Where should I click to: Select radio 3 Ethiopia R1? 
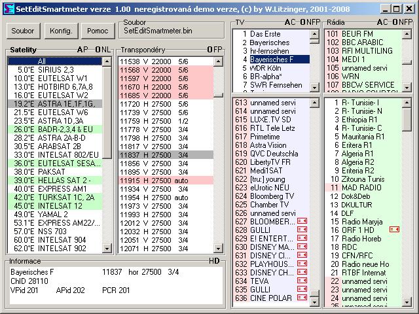[x=363, y=119]
